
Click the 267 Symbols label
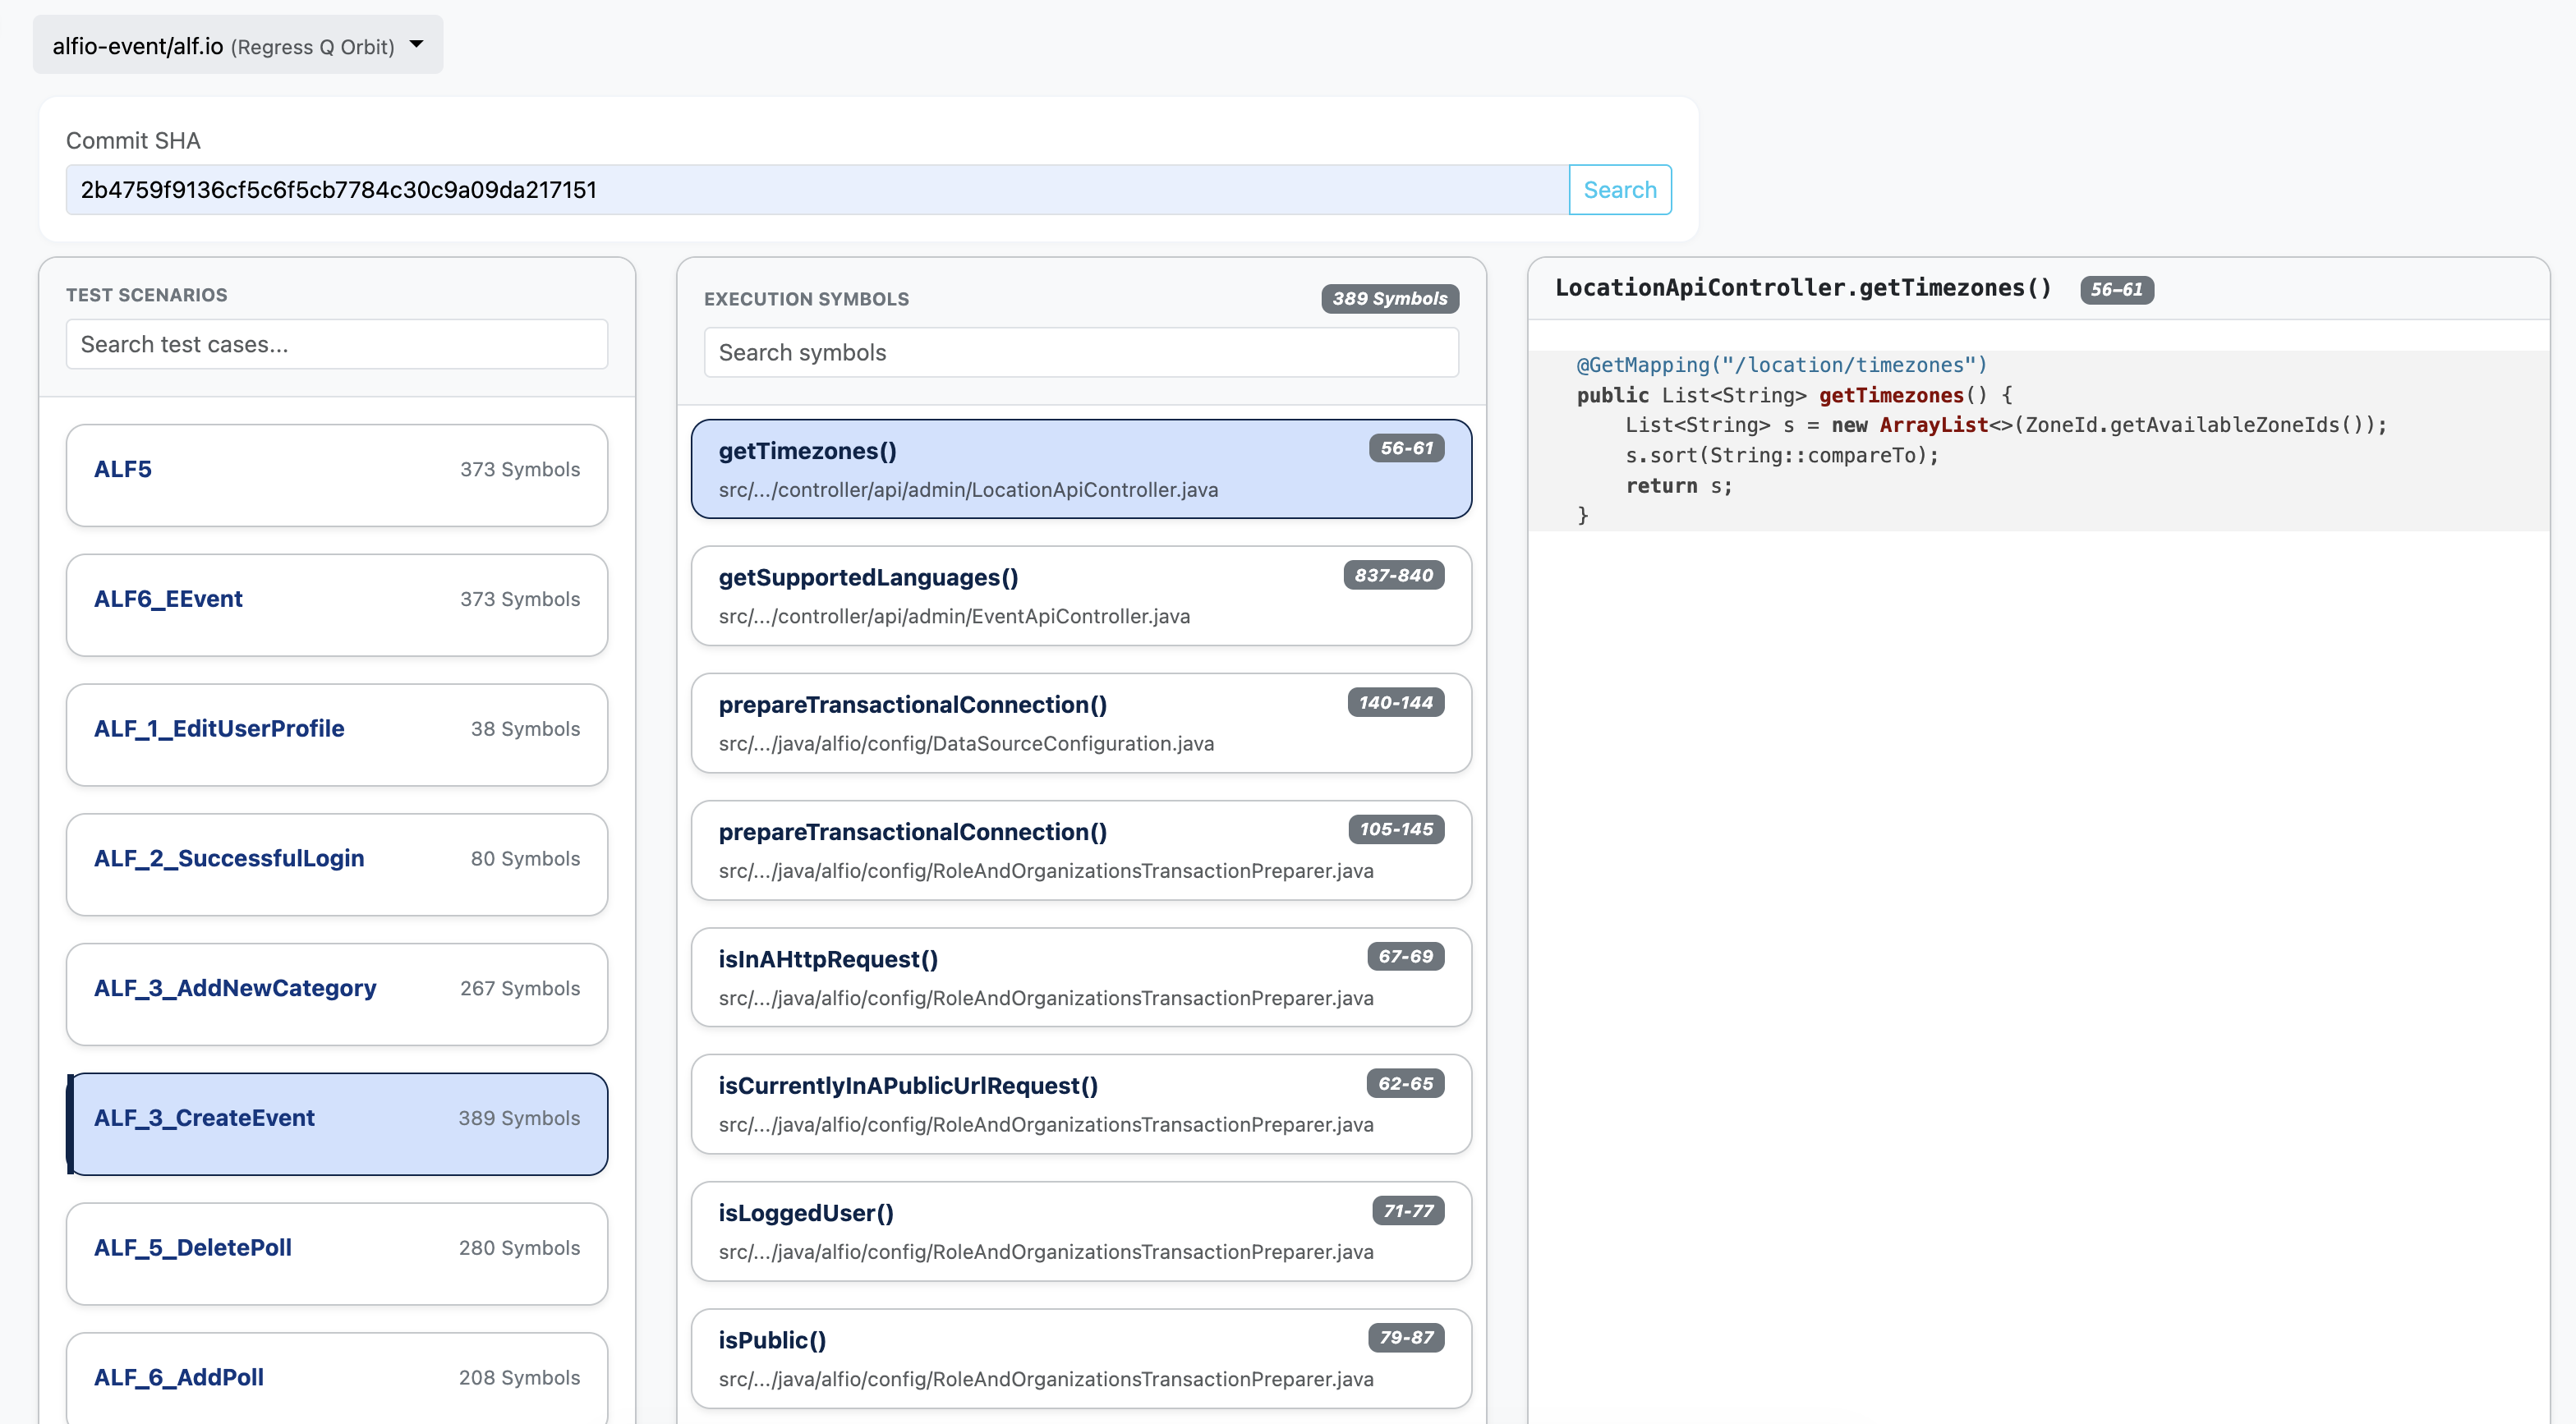(x=519, y=988)
